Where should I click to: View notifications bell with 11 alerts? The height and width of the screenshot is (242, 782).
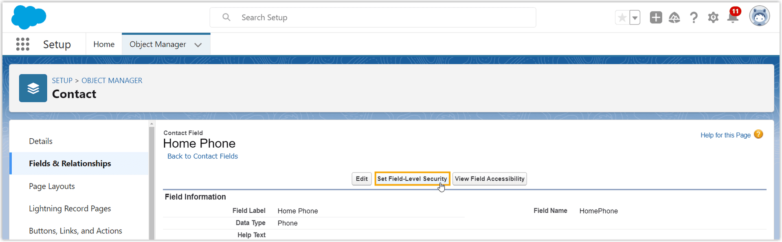point(733,17)
